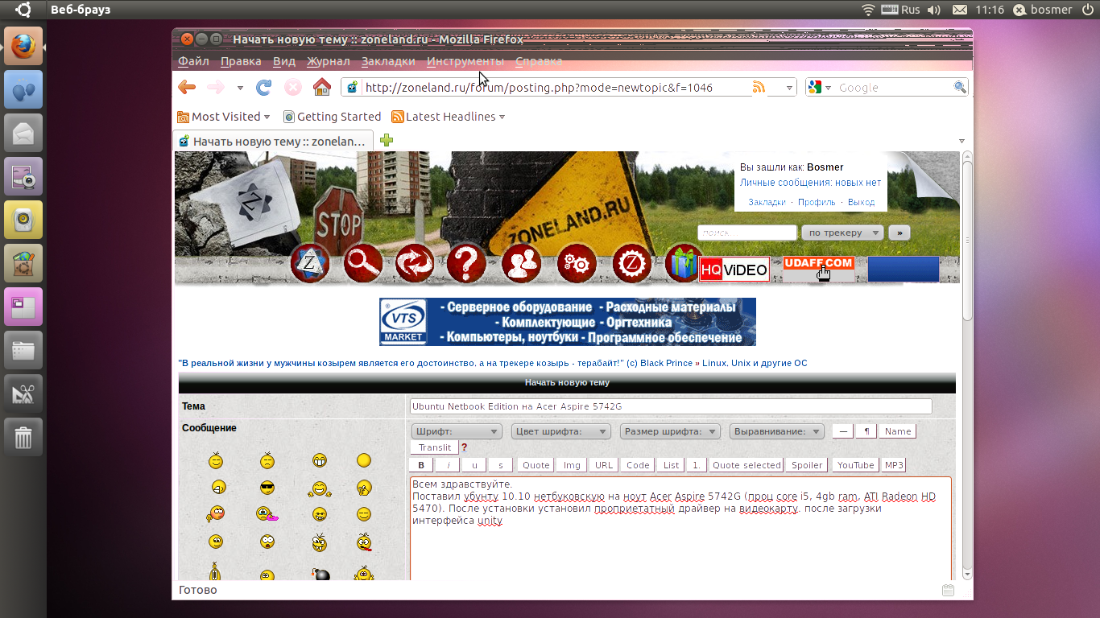Expand the Latest Headlines feed folder
The width and height of the screenshot is (1100, 618).
pyautogui.click(x=449, y=117)
